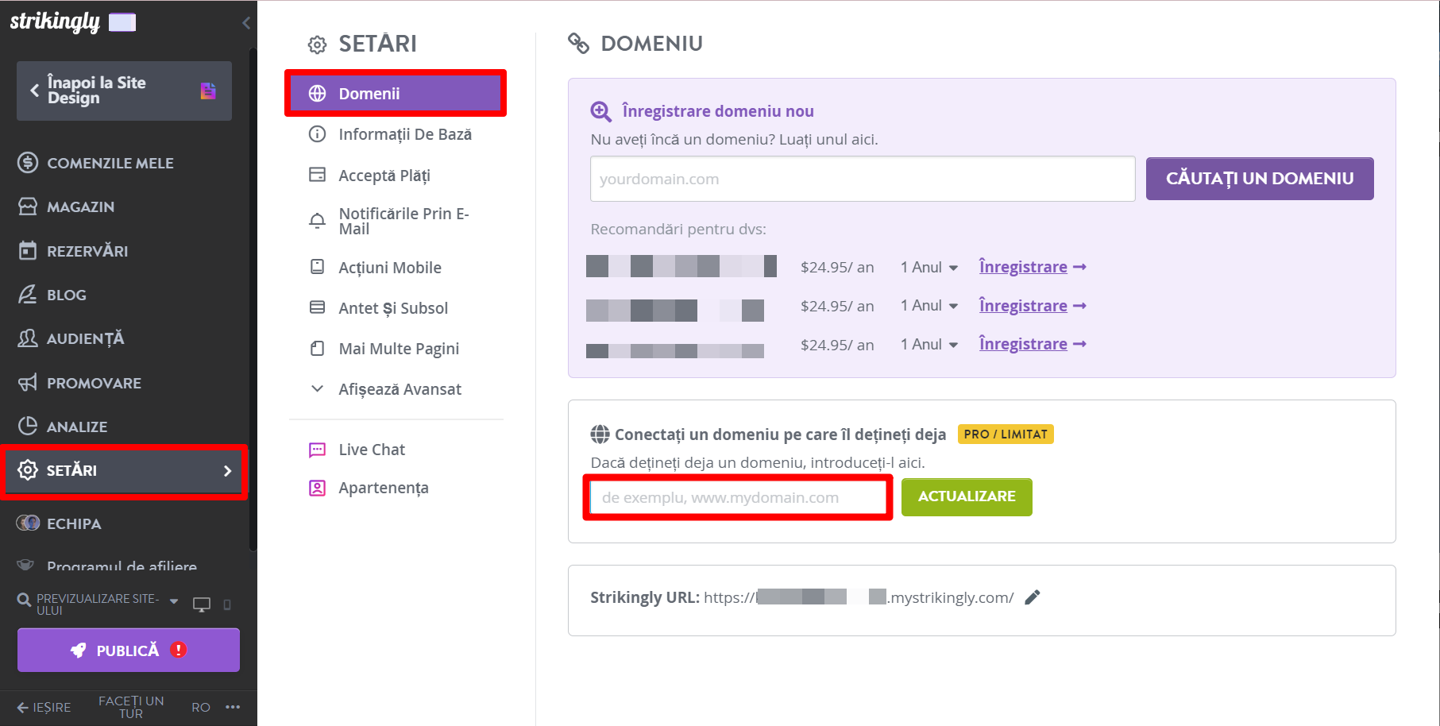This screenshot has height=726, width=1440.
Task: Focus the www.mydomain.com input field
Action: pyautogui.click(x=739, y=498)
